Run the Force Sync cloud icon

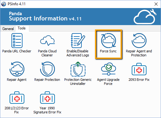coord(109,41)
